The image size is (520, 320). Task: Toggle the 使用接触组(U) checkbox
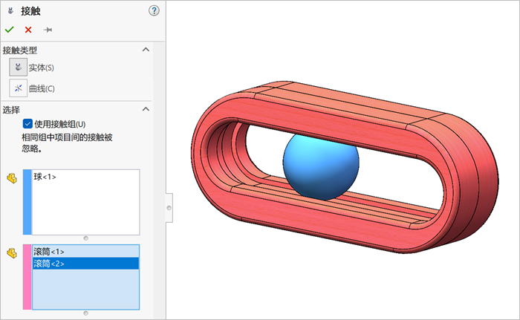(27, 124)
